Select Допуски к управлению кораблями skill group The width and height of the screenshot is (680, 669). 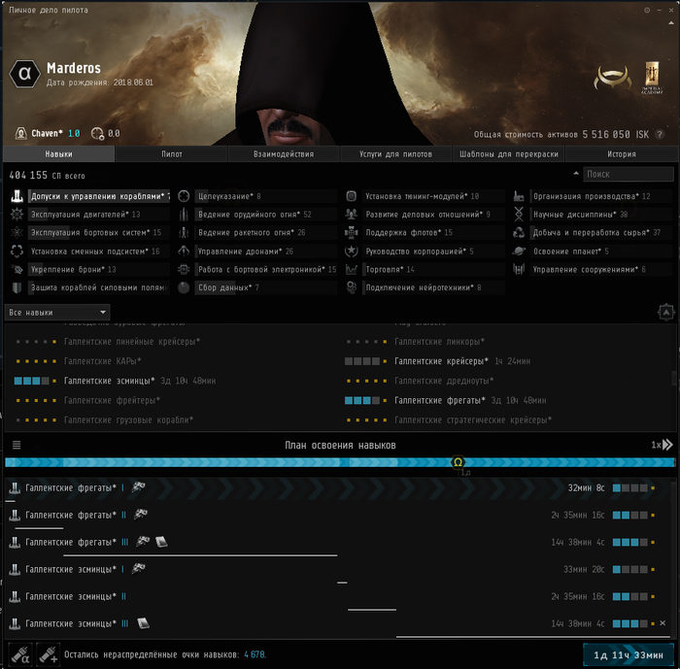click(x=89, y=196)
